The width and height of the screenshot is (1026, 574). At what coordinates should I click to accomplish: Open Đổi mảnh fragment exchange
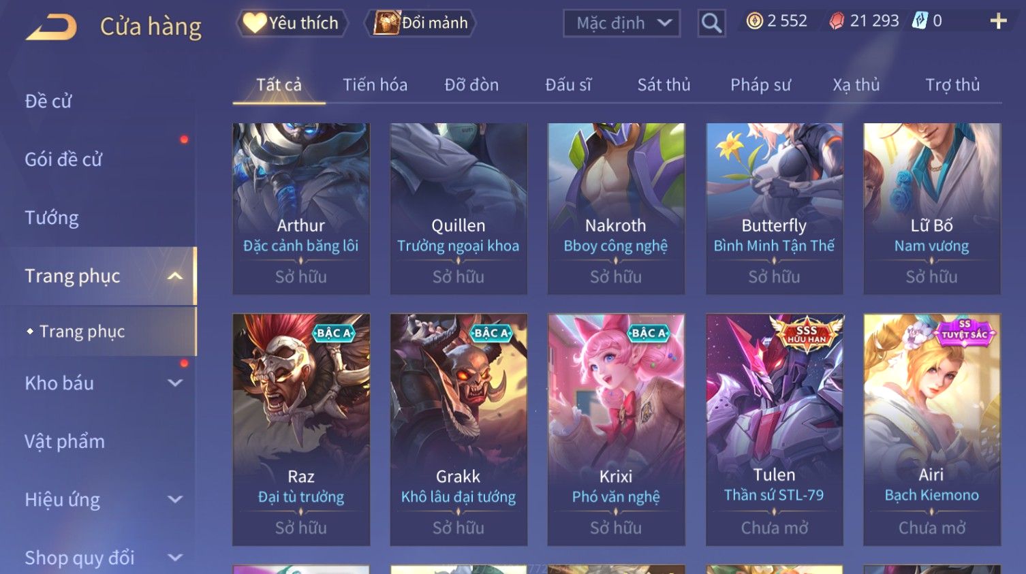[420, 23]
